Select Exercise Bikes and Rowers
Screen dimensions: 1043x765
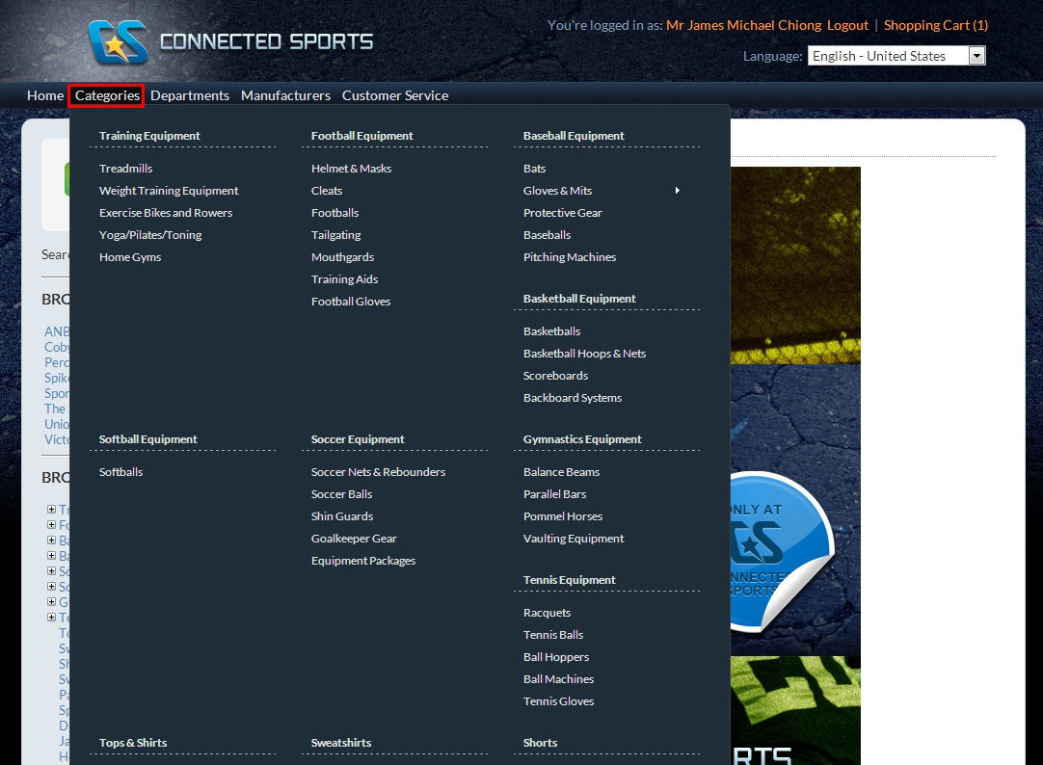tap(166, 213)
